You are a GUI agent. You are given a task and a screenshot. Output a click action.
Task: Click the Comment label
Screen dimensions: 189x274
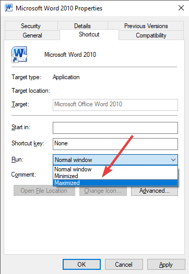[23, 175]
